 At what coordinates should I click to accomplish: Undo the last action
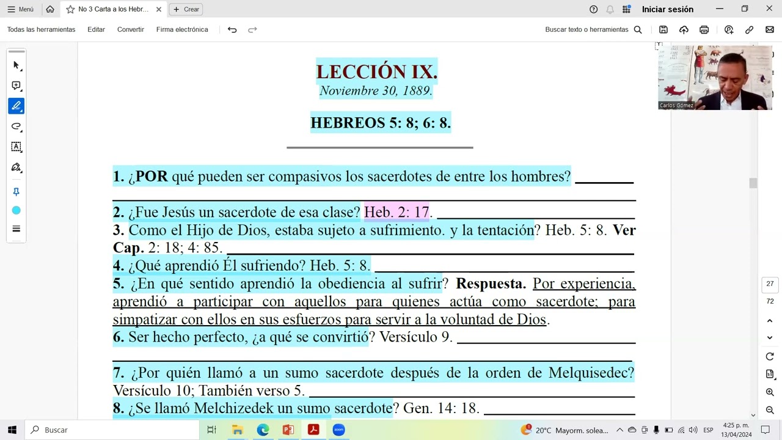tap(232, 29)
